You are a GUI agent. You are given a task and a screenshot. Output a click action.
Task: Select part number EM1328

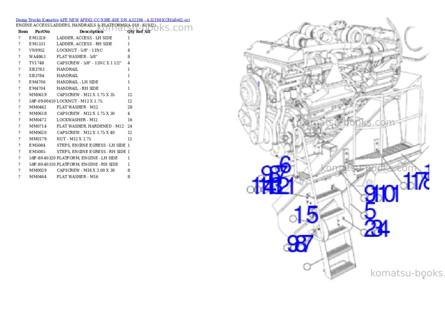pyautogui.click(x=37, y=38)
